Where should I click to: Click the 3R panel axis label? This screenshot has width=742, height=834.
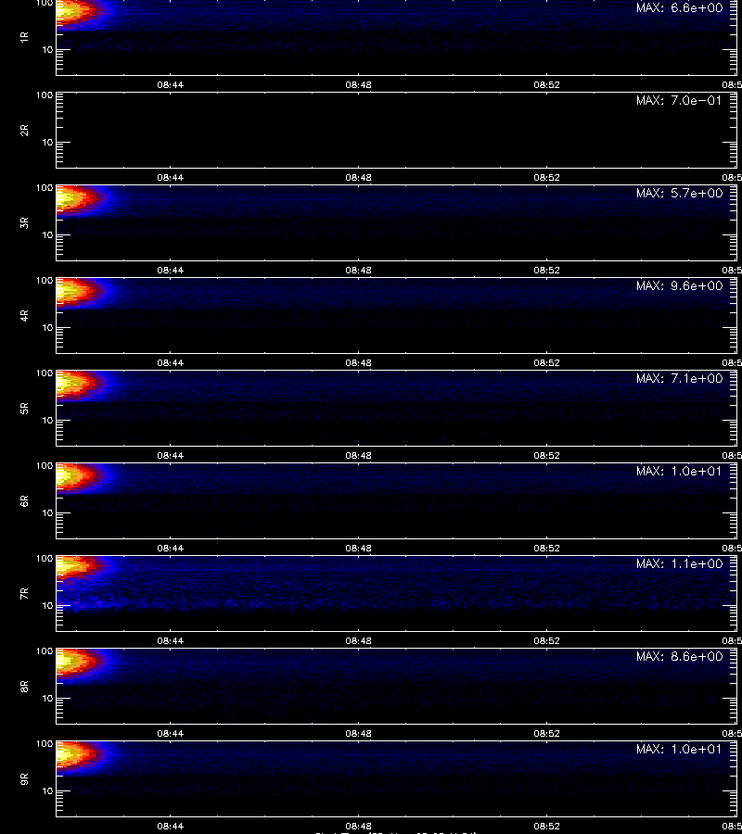point(24,222)
